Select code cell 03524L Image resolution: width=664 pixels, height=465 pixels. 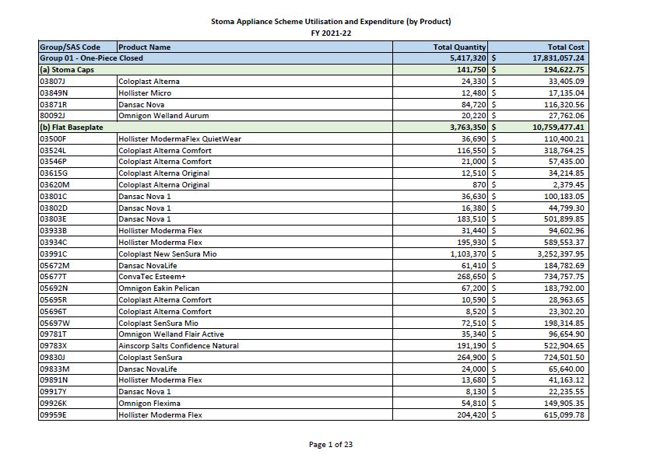click(78, 151)
